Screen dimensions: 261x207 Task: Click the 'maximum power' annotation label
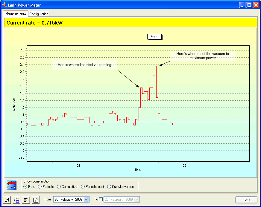(x=203, y=56)
